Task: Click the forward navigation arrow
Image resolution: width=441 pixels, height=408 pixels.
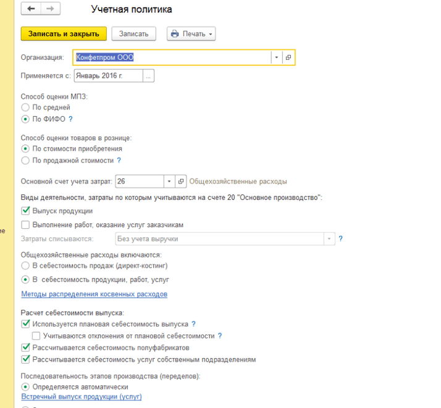Action: tap(50, 9)
